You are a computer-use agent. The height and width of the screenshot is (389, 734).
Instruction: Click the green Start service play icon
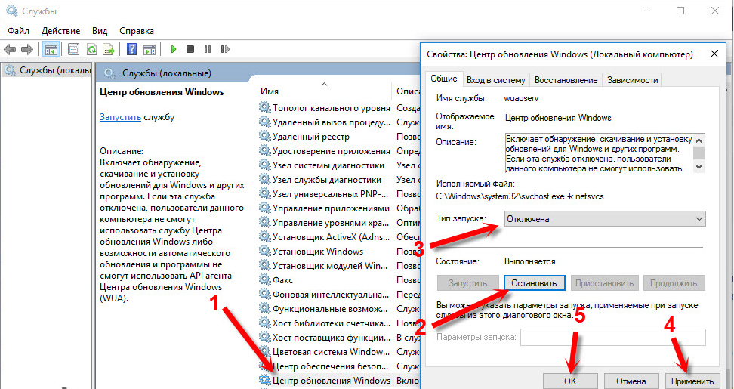pyautogui.click(x=174, y=49)
